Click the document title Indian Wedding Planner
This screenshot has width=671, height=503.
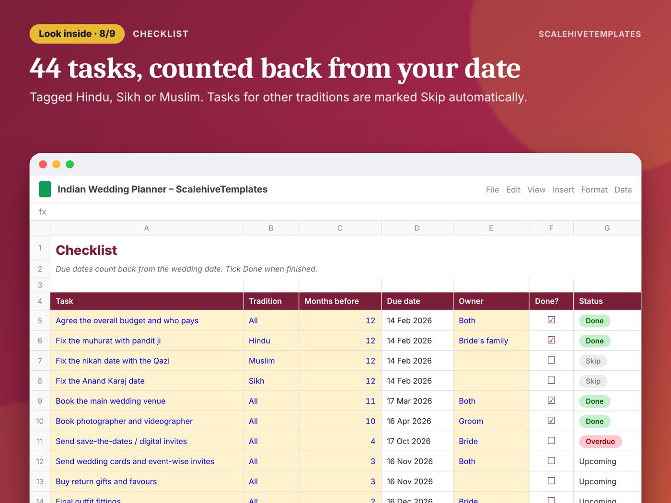point(162,189)
